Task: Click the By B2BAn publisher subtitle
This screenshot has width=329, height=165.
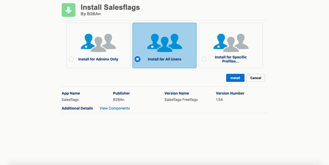Action: (x=91, y=14)
